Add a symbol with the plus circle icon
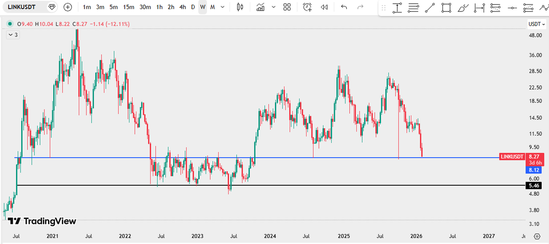549x244 pixels. [68, 7]
